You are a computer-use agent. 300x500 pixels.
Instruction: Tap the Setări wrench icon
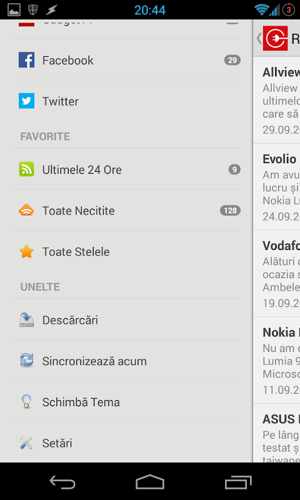click(x=26, y=443)
